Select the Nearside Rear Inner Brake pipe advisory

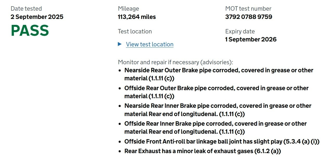click(x=218, y=110)
